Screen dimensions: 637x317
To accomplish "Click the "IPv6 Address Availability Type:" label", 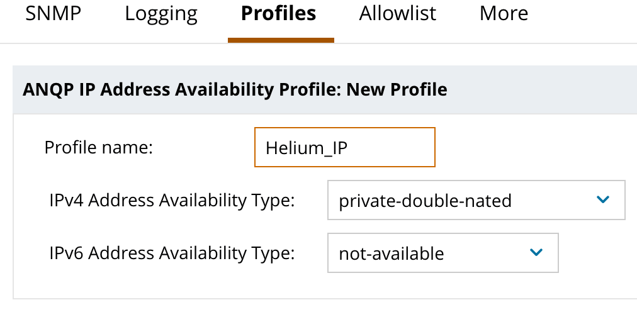I will click(172, 253).
